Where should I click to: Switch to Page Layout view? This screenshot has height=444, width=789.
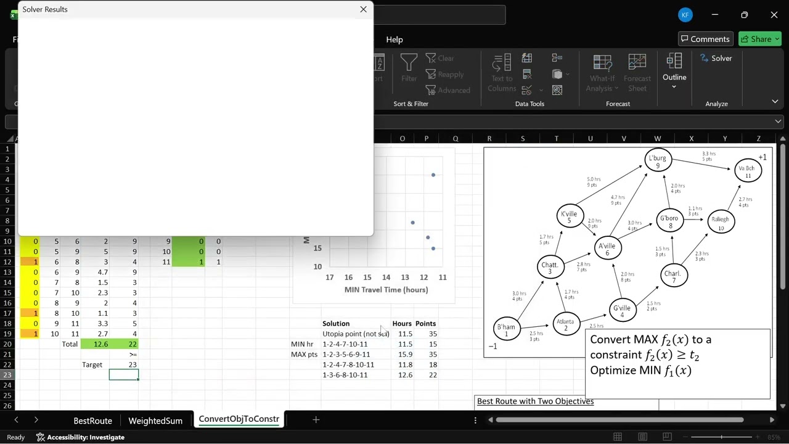point(642,437)
